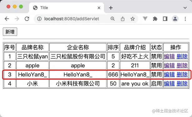
Task: Click the 操作 column header
Action: (x=176, y=47)
